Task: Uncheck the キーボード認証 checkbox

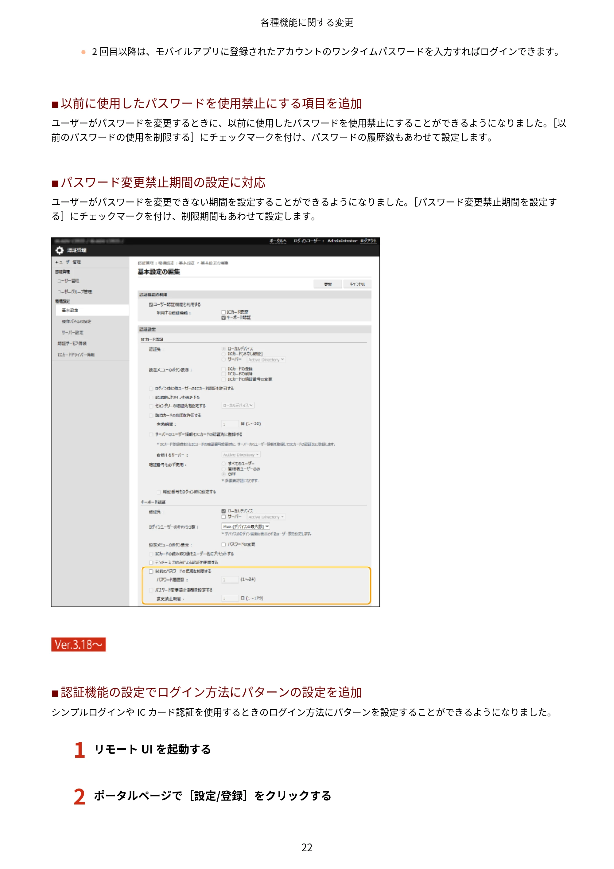Action: pyautogui.click(x=223, y=318)
